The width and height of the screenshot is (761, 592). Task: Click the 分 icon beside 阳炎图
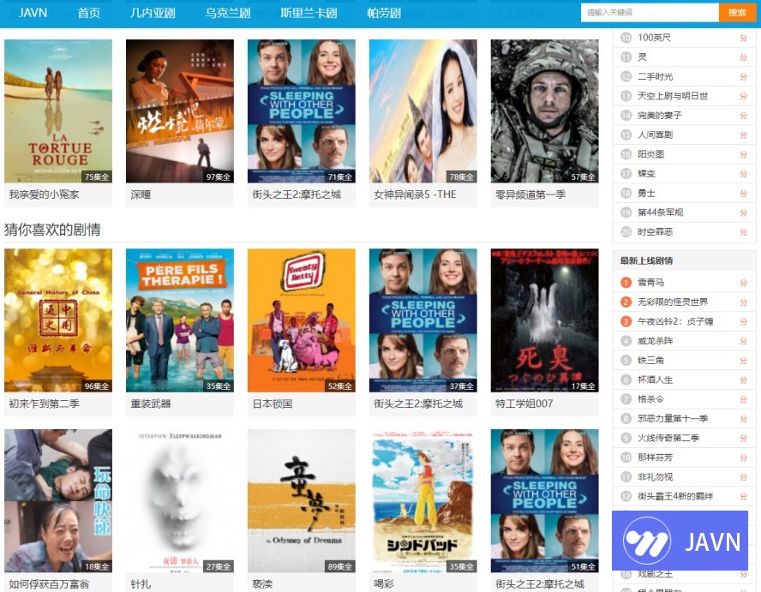pos(743,154)
